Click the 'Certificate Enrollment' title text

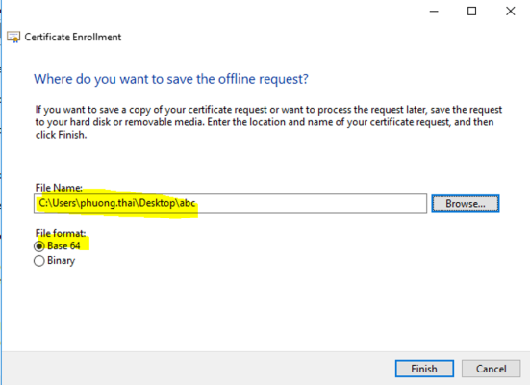tap(73, 37)
